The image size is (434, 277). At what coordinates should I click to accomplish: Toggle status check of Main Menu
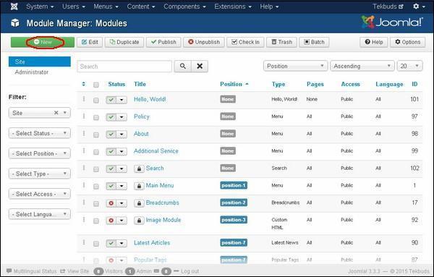tap(111, 186)
